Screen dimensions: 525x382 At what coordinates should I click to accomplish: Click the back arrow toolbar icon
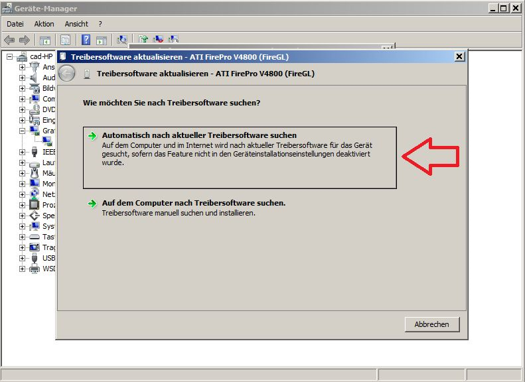(9, 40)
